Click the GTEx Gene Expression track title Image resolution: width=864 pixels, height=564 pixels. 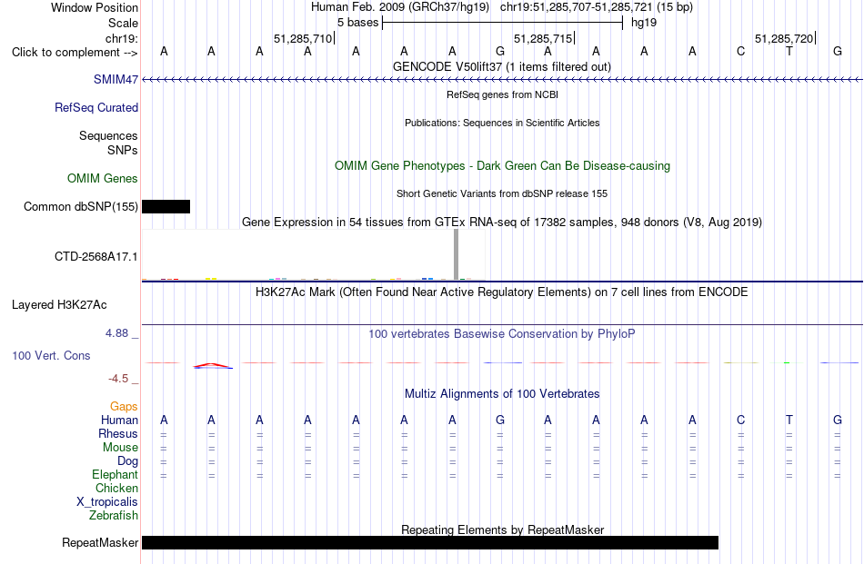502,222
